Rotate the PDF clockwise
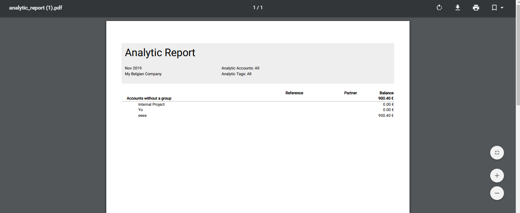The width and height of the screenshot is (520, 213). tap(439, 8)
